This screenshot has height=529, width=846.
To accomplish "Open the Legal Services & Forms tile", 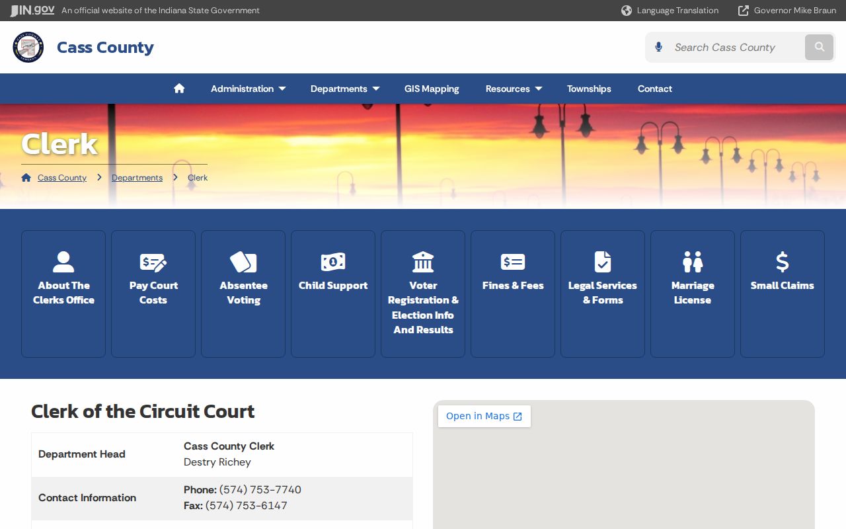I will tap(603, 294).
